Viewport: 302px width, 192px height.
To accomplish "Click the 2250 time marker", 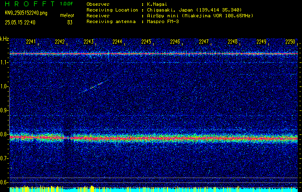I will (x=290, y=42).
